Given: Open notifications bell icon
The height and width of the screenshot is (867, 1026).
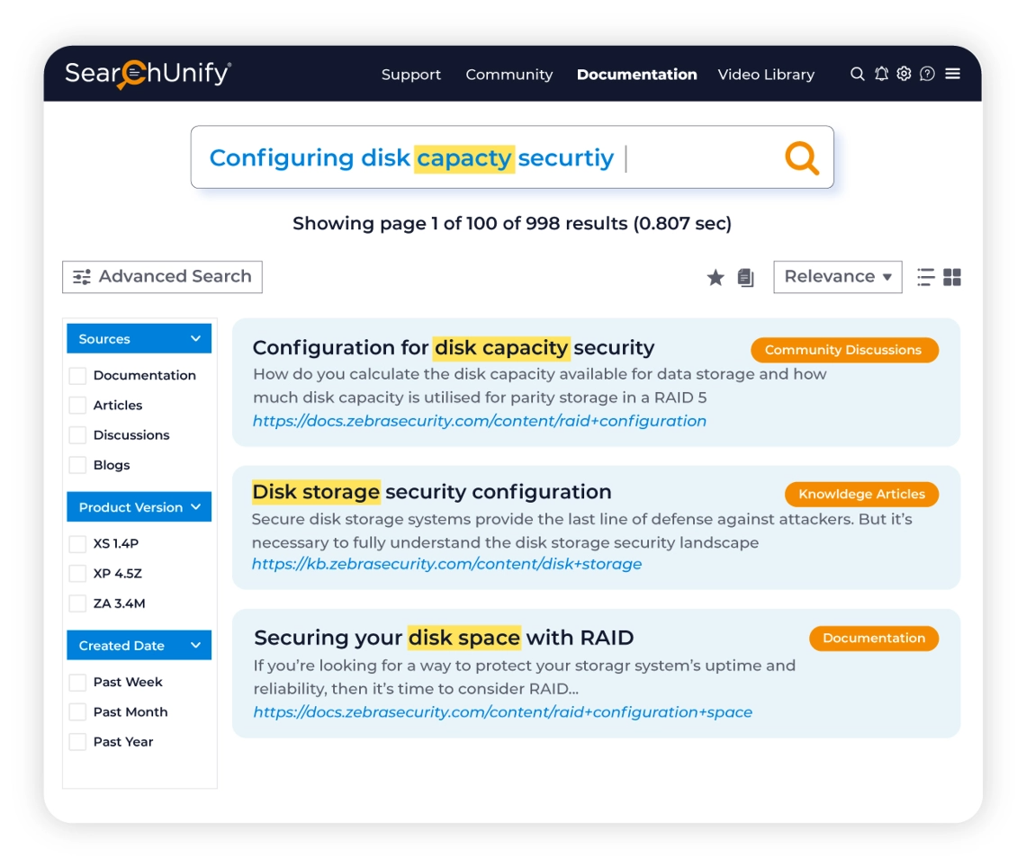Looking at the screenshot, I should [881, 74].
